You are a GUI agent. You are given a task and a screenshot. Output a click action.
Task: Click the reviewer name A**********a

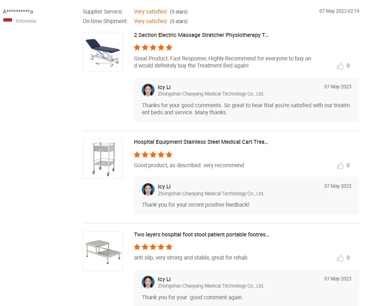click(18, 12)
